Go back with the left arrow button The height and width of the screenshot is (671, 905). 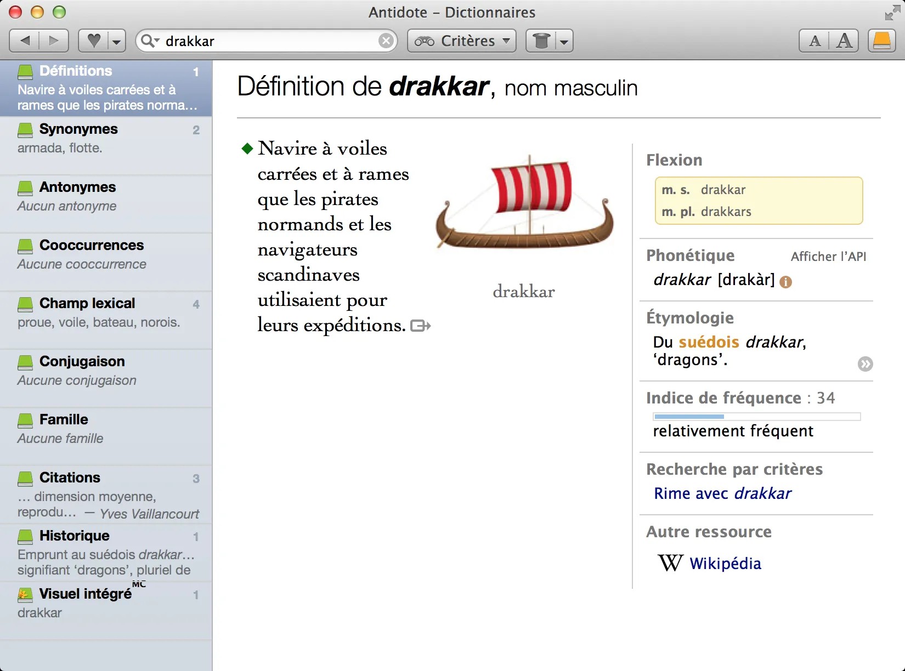25,41
